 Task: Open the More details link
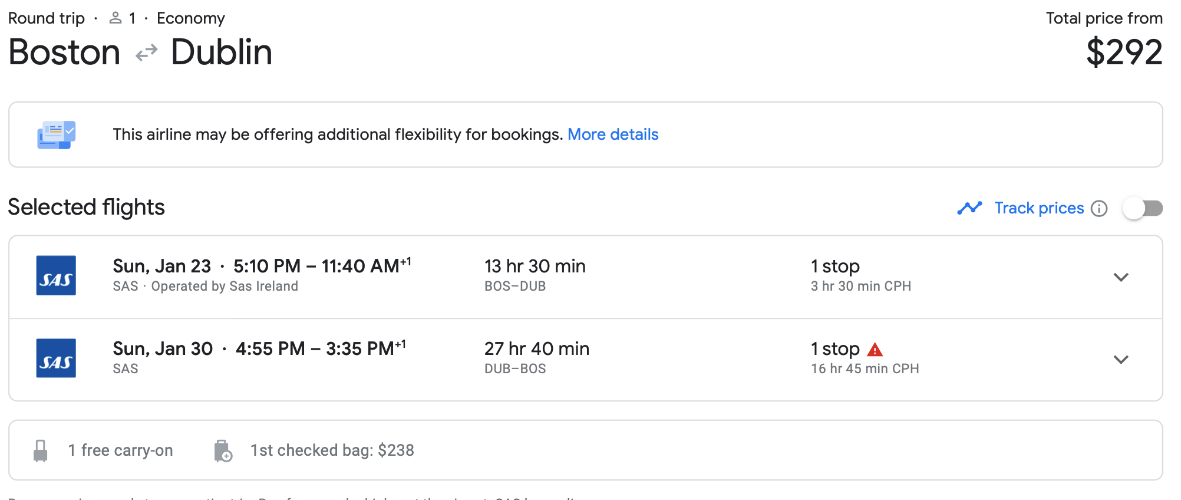pyautogui.click(x=613, y=134)
